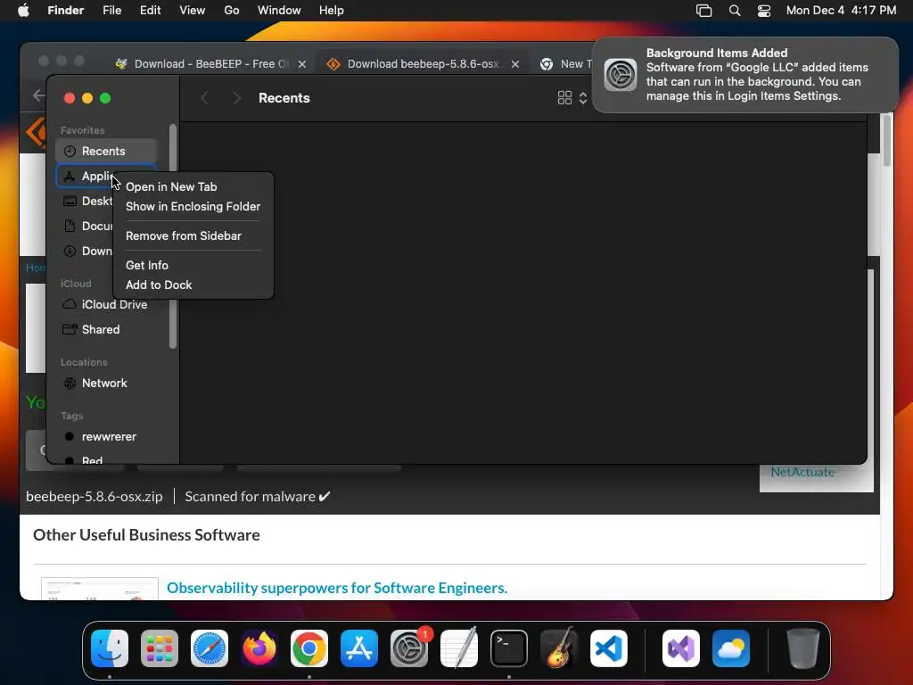Image resolution: width=913 pixels, height=685 pixels.
Task: Click the Background Items Added notification
Action: tap(745, 75)
